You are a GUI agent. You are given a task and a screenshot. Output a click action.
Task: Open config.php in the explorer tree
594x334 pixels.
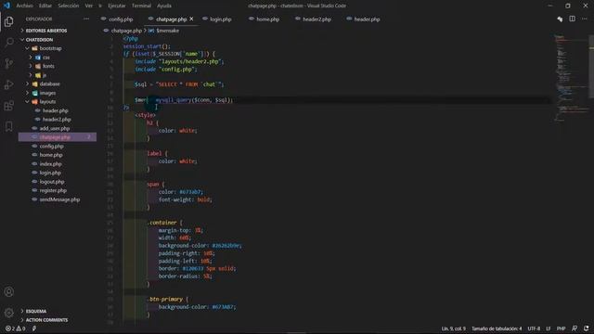tap(52, 147)
